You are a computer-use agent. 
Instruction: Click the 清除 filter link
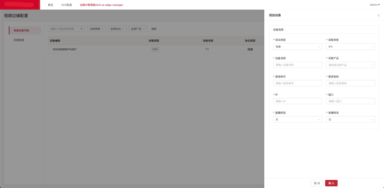(154, 29)
